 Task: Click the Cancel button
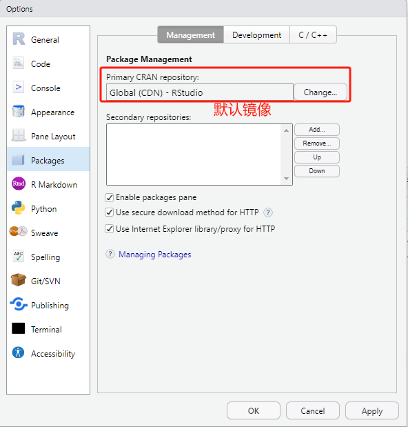pos(313,410)
